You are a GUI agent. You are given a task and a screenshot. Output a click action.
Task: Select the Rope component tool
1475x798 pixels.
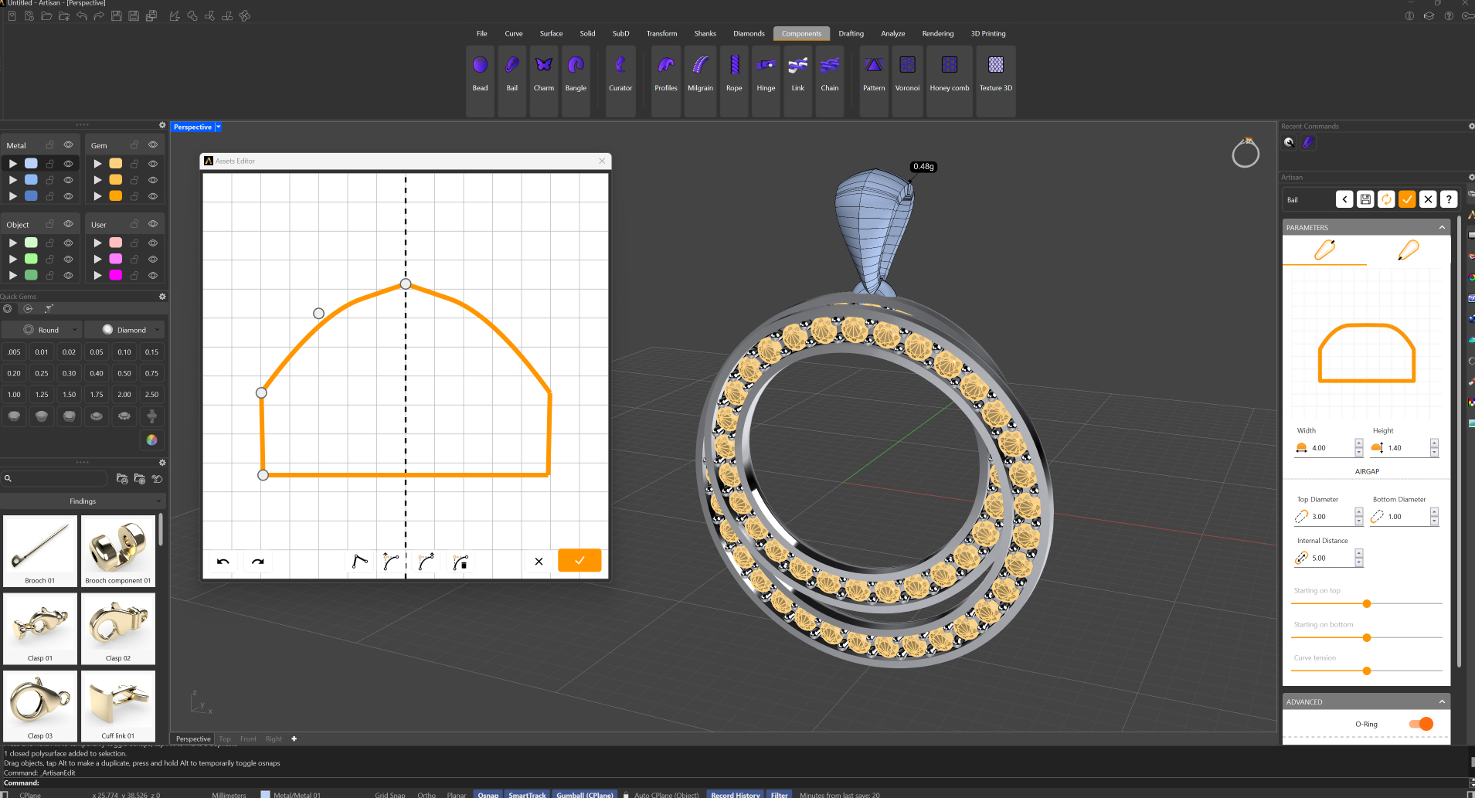[734, 73]
